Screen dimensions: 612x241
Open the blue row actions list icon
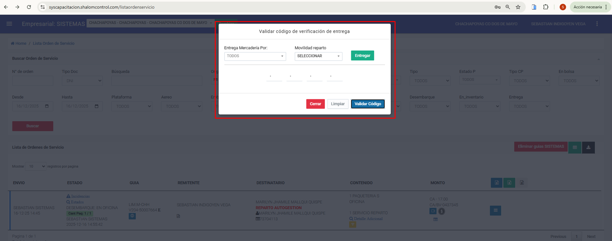click(495, 210)
